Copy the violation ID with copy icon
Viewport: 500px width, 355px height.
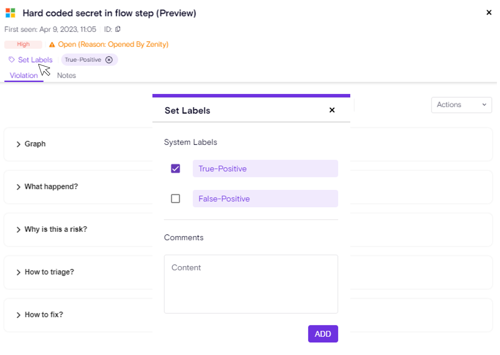(118, 29)
